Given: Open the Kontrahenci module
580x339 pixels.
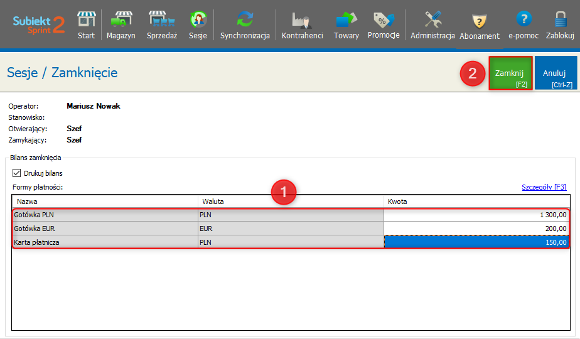Looking at the screenshot, I should click(x=302, y=25).
